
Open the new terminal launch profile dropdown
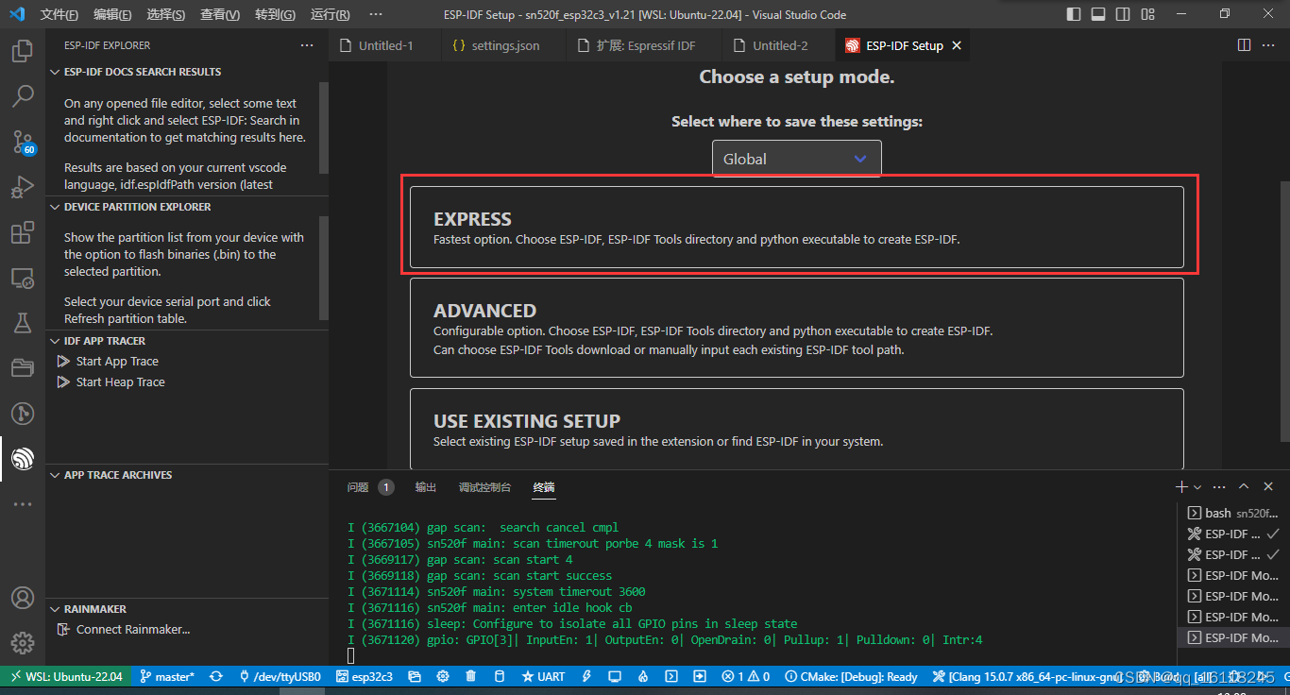(1197, 487)
